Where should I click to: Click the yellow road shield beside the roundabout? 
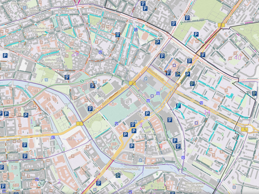coord(244,129)
